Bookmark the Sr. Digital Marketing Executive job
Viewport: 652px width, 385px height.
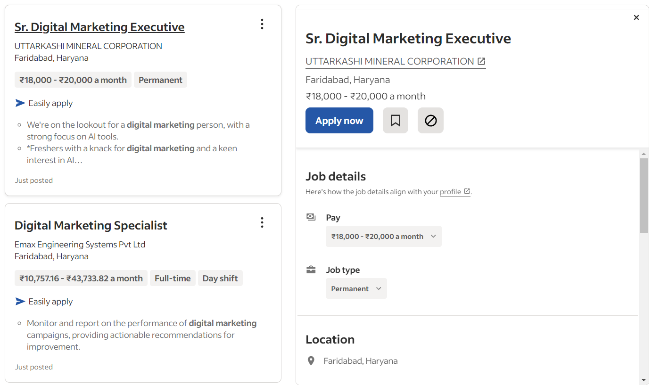click(x=395, y=121)
